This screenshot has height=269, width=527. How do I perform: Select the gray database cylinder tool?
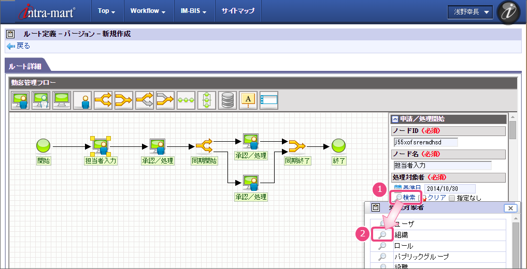click(227, 100)
